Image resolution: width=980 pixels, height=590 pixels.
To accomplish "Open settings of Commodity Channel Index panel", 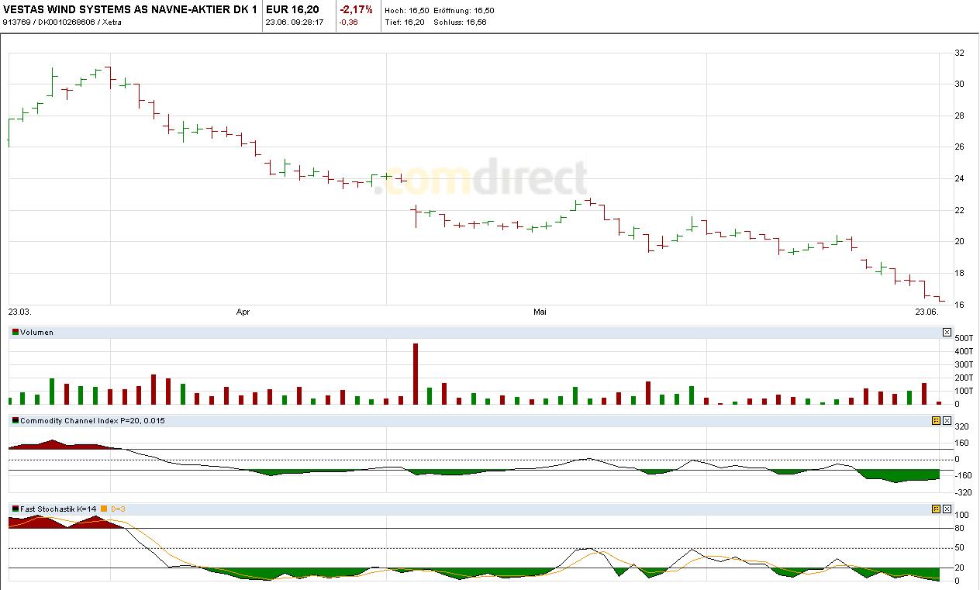I will coord(936,420).
